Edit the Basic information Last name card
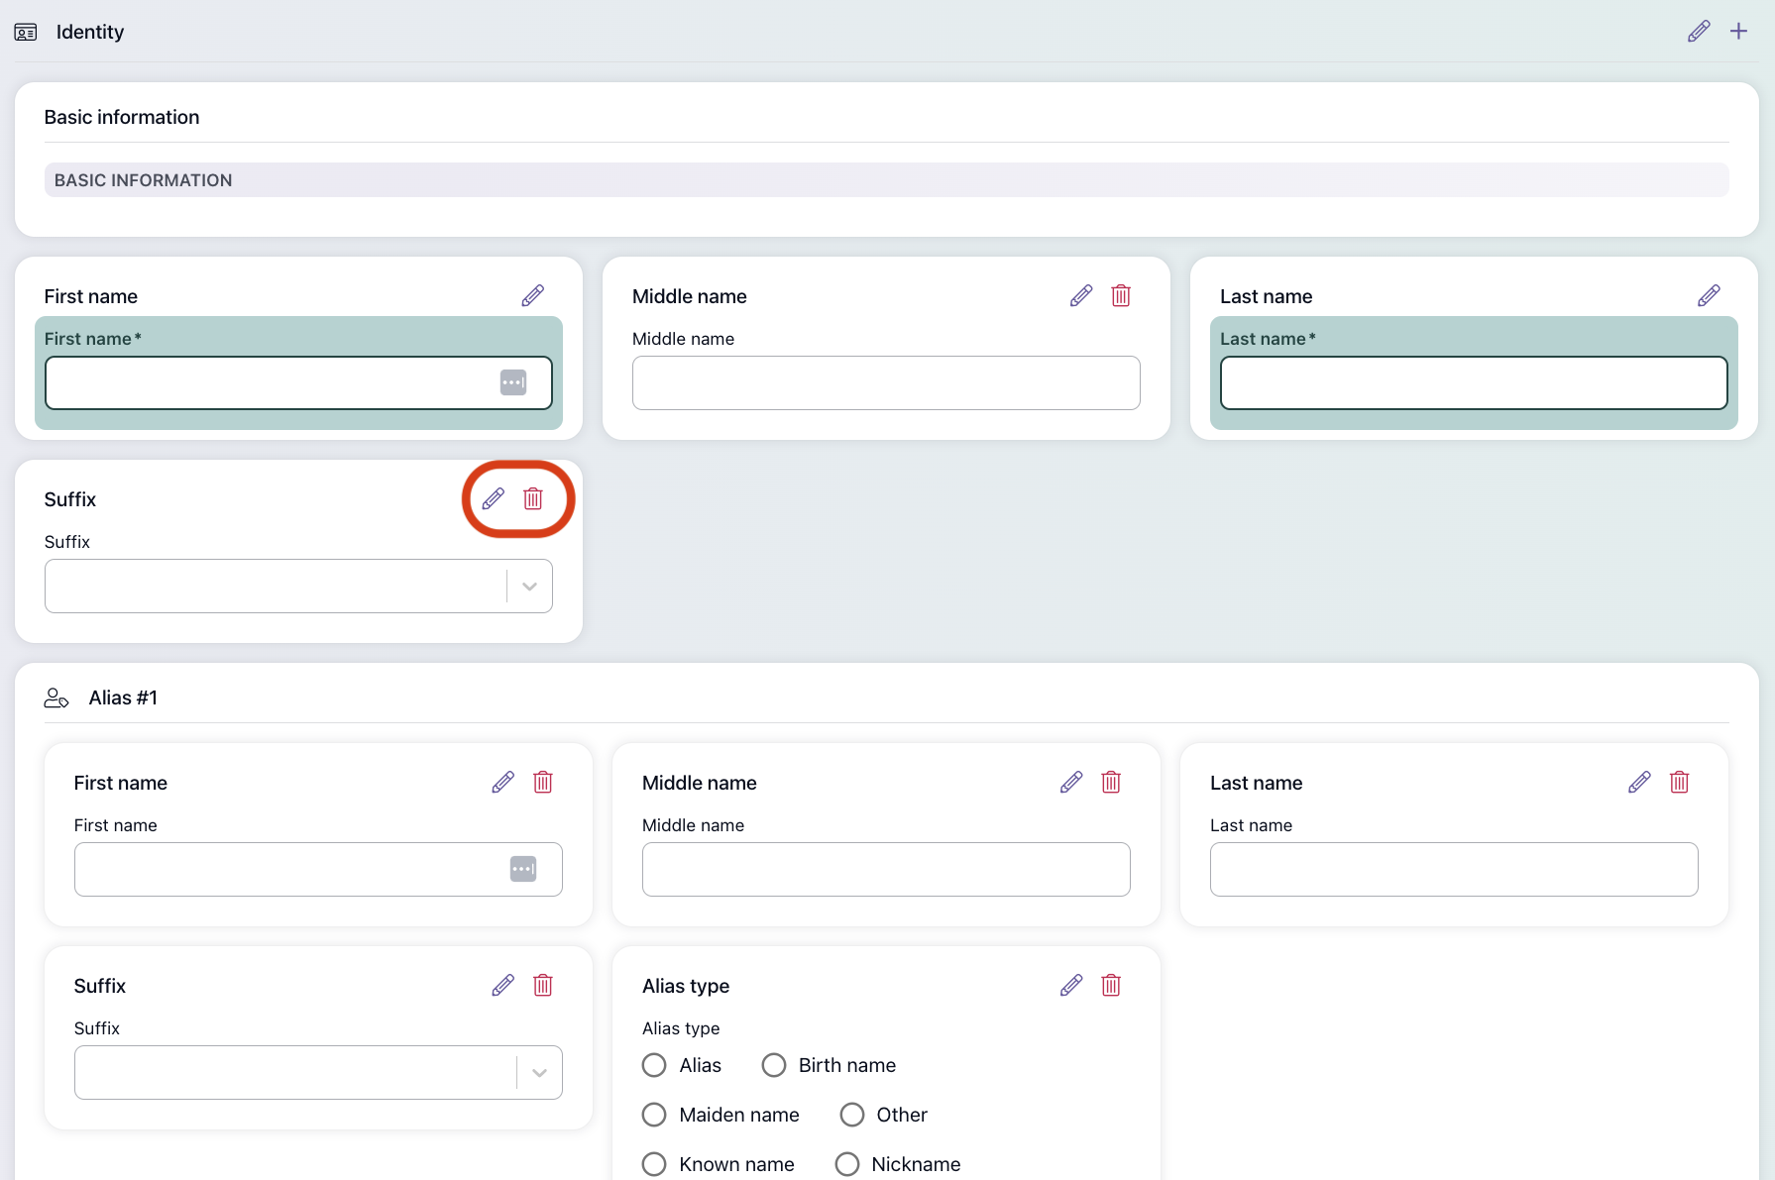 click(x=1709, y=295)
